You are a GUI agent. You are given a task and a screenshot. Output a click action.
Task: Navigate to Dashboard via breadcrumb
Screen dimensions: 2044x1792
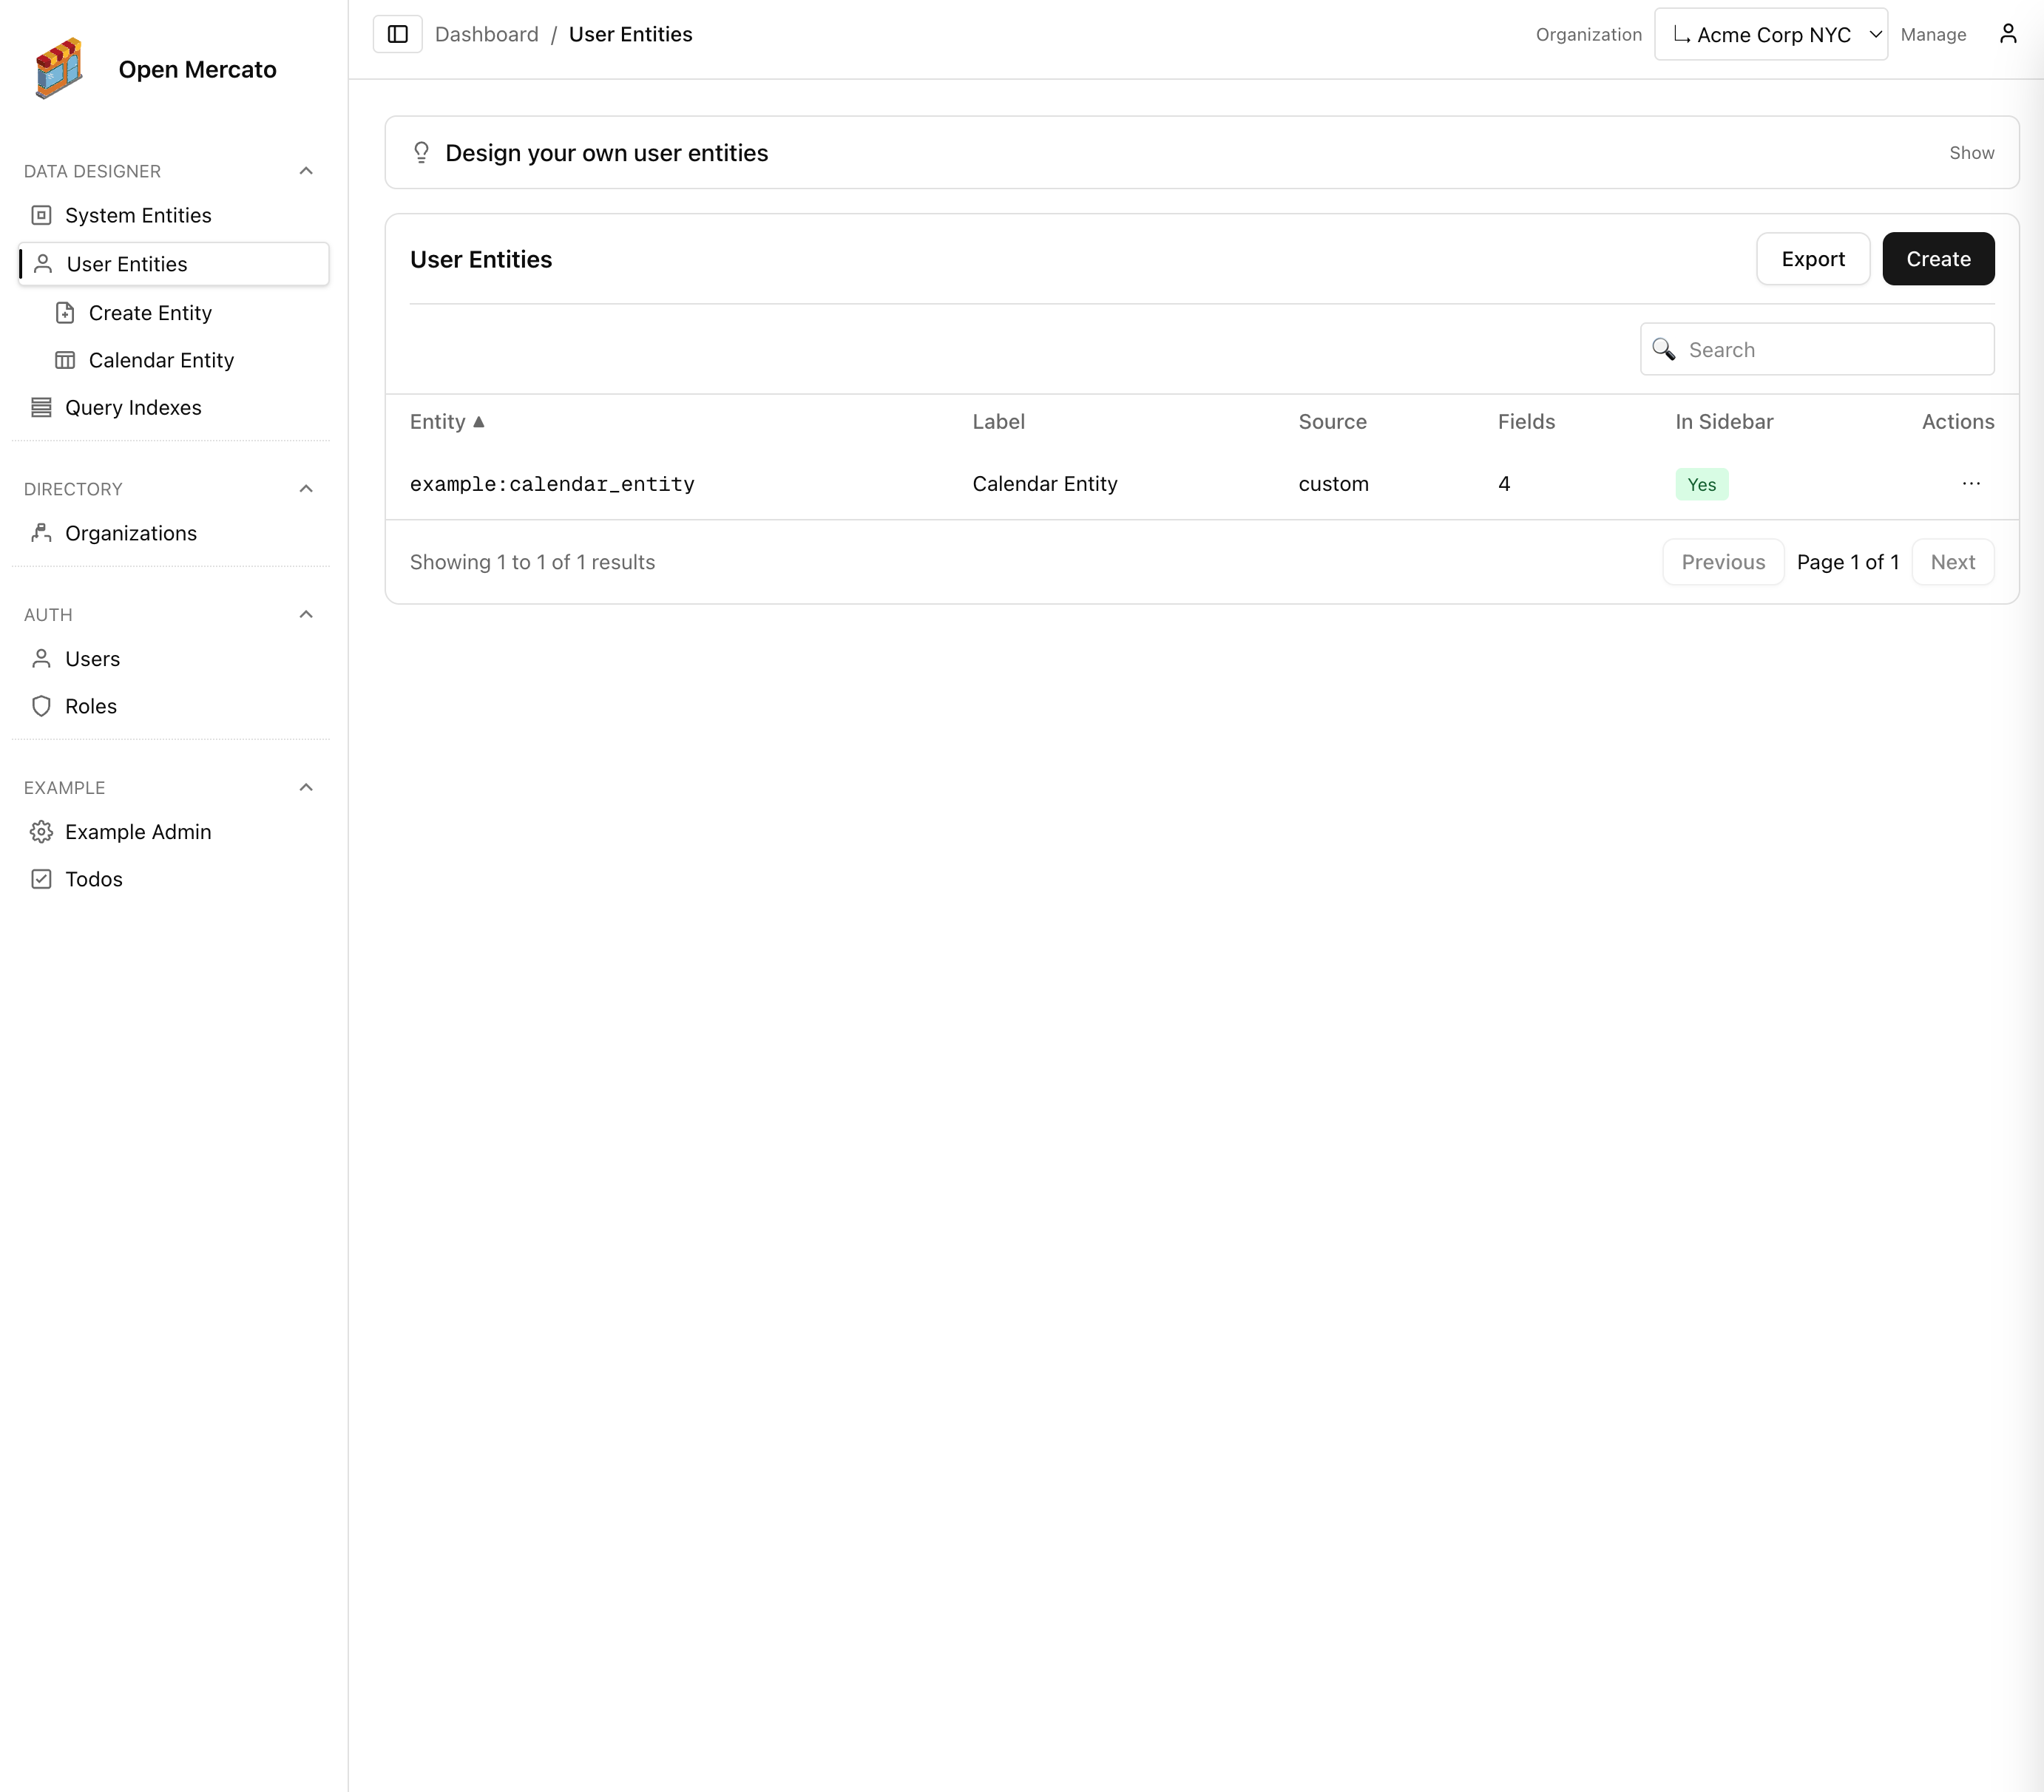(x=487, y=33)
